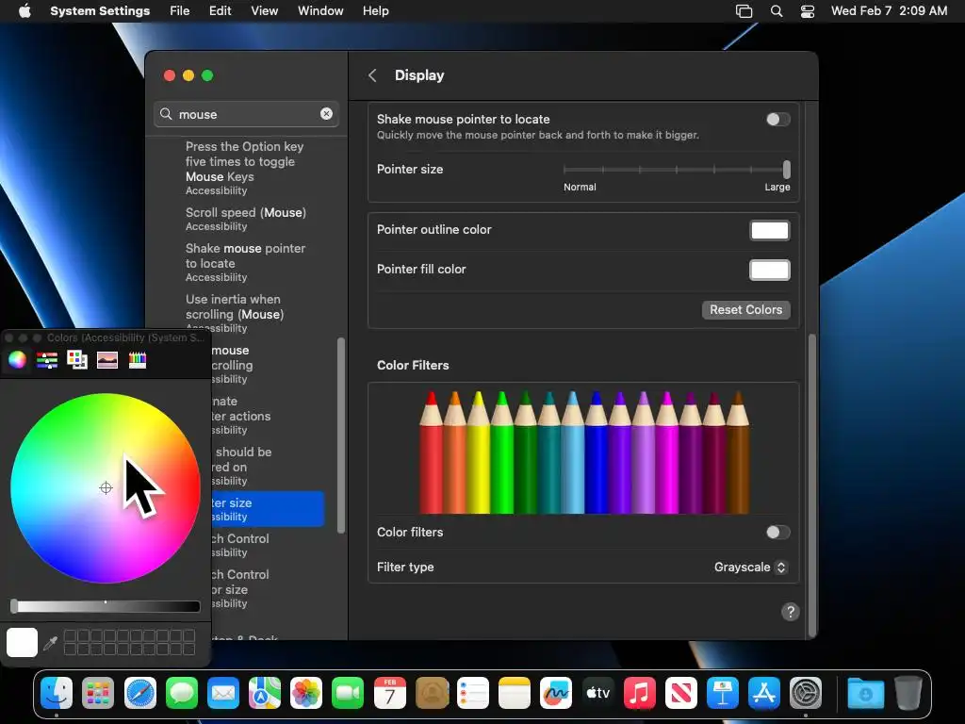Open Keynote from the Dock
The height and width of the screenshot is (724, 965).
tap(723, 693)
